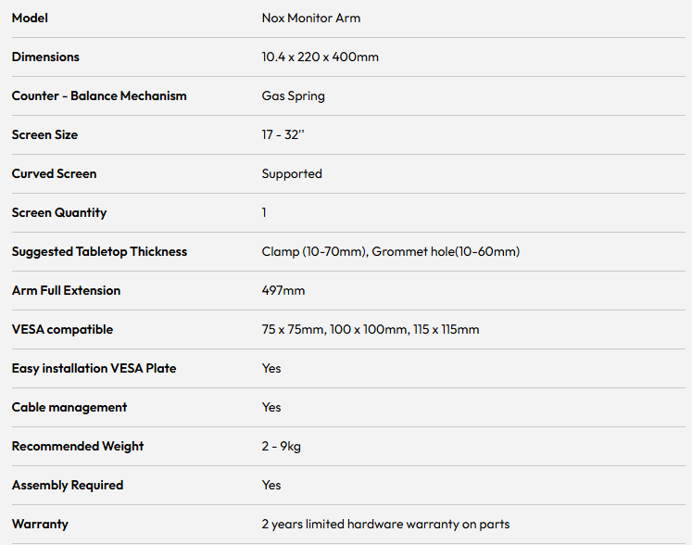Screen dimensions: 692x545
Task: Select the Clamp and Grommet hole thickness text
Action: pyautogui.click(x=391, y=252)
